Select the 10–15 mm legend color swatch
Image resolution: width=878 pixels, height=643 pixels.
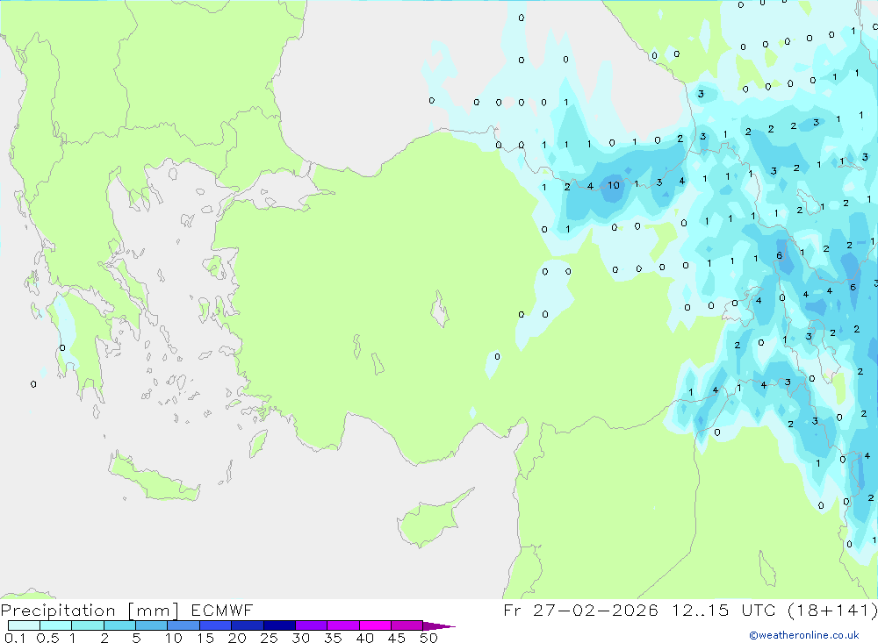coord(184,625)
